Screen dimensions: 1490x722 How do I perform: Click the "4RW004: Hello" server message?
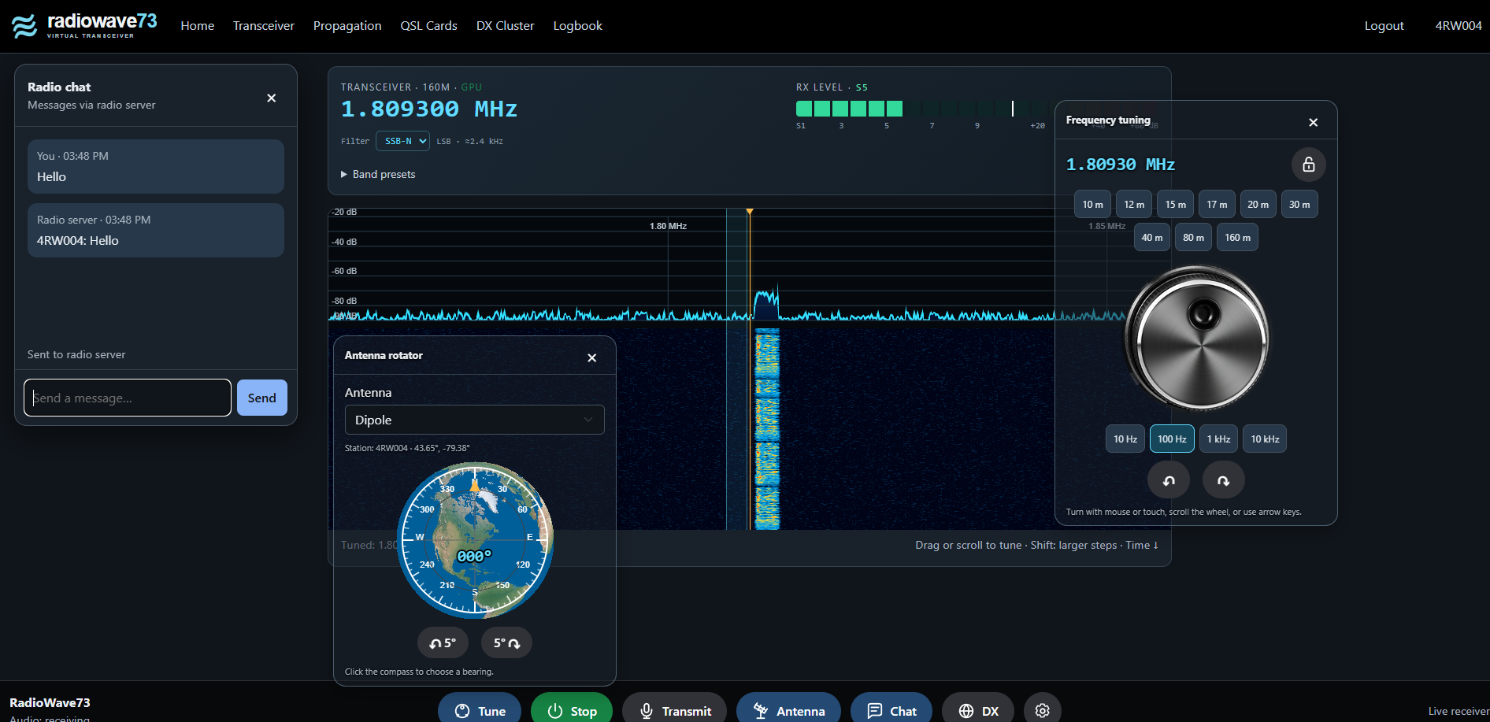156,231
